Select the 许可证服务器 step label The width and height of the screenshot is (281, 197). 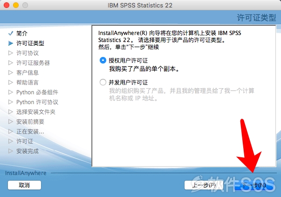tap(33, 63)
